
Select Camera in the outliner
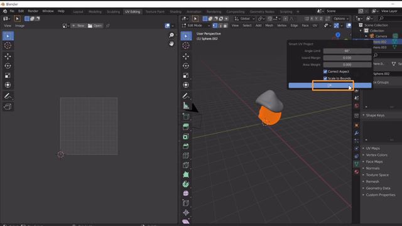tap(381, 36)
